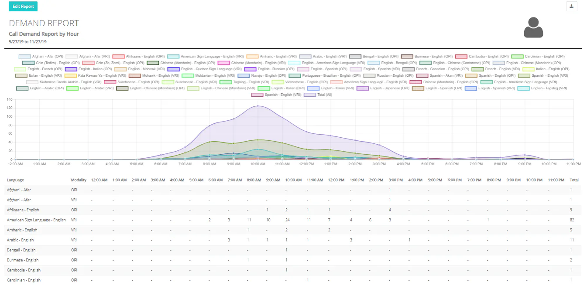Download the report using the download icon
This screenshot has width=587, height=285.
[571, 6]
